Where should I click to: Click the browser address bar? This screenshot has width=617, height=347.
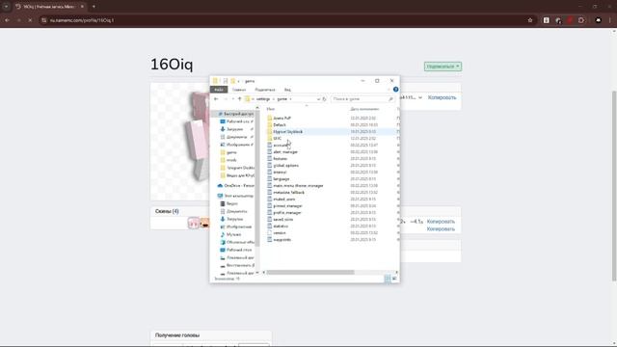coord(283,20)
